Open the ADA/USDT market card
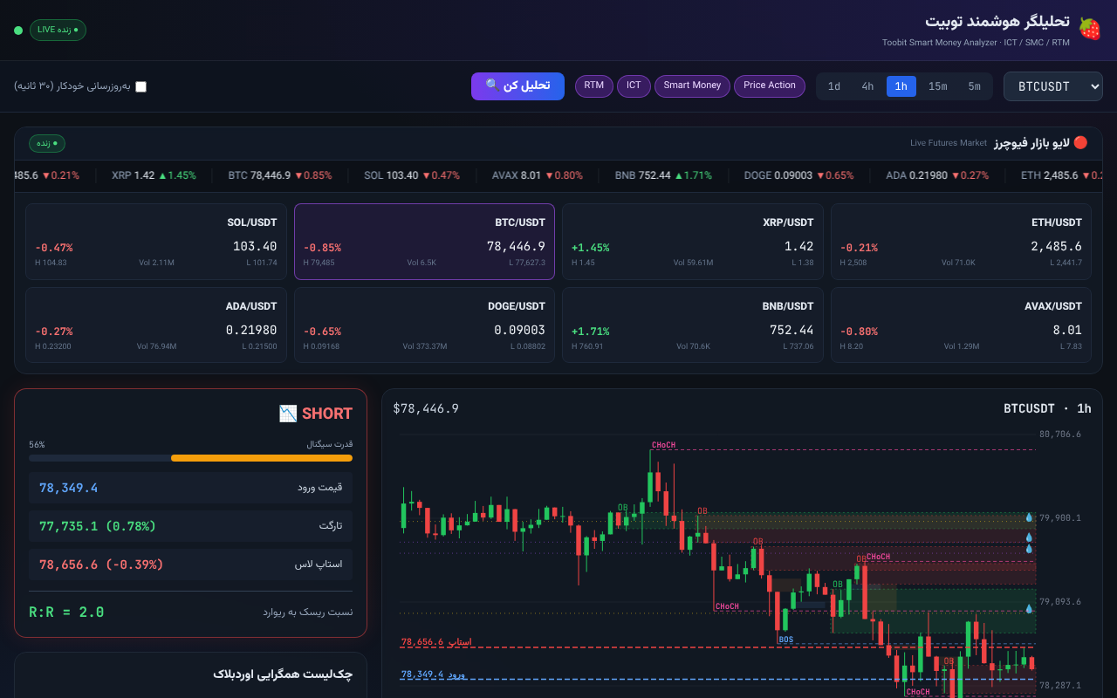The image size is (1117, 698). coord(155,325)
